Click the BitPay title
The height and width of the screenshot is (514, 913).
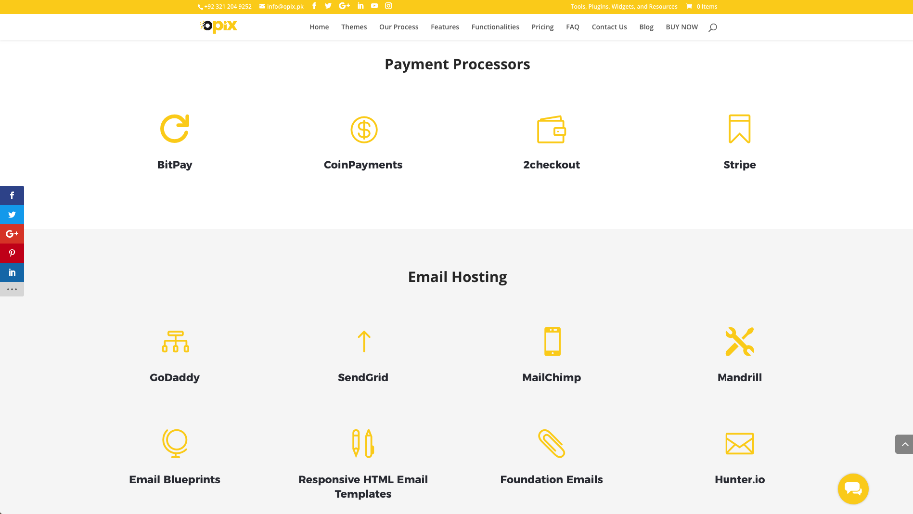(x=175, y=165)
